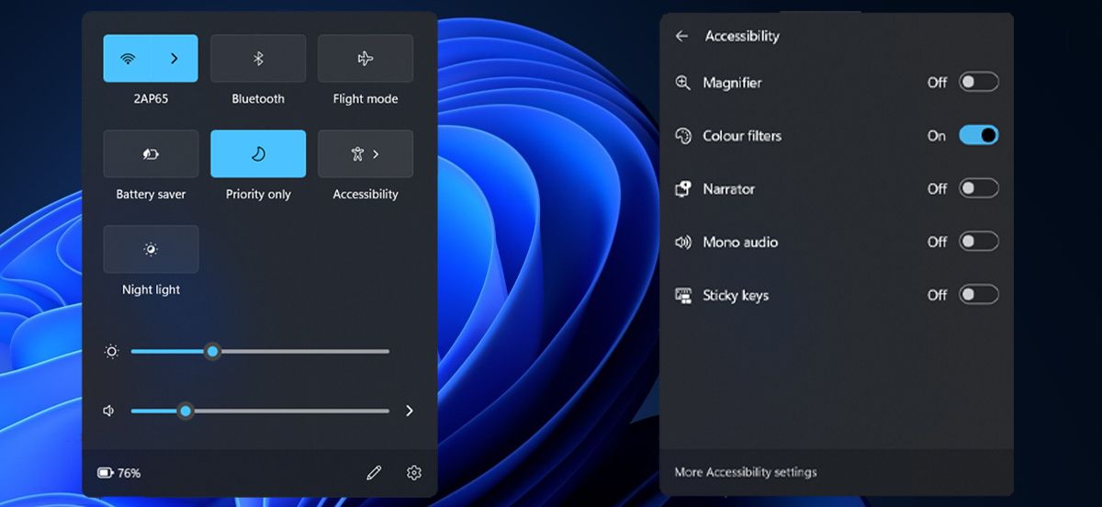Viewport: 1102px width, 507px height.
Task: Toggle the Night light tile
Action: click(151, 250)
